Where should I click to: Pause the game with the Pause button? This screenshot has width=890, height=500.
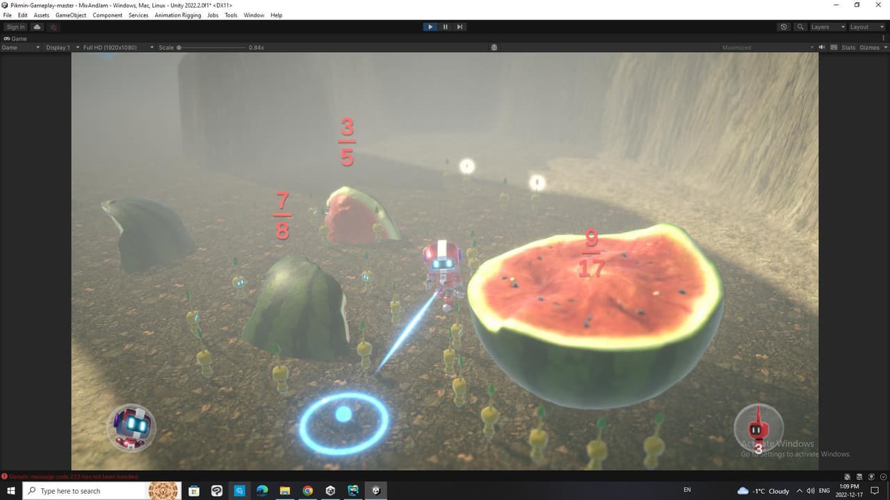pyautogui.click(x=445, y=27)
